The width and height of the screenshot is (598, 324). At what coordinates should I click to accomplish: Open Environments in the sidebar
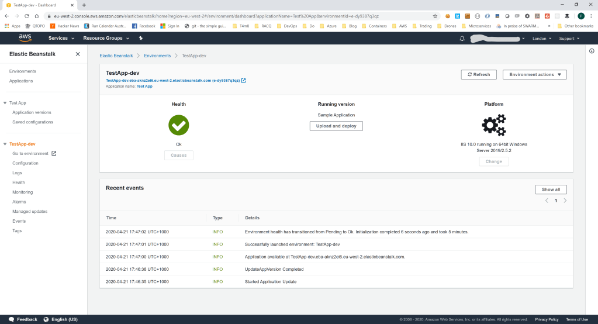coord(22,71)
